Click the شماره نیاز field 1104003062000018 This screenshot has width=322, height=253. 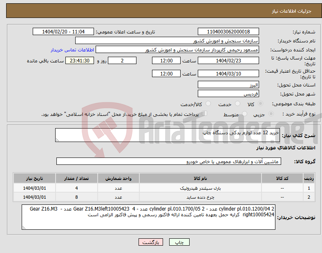[228, 31]
